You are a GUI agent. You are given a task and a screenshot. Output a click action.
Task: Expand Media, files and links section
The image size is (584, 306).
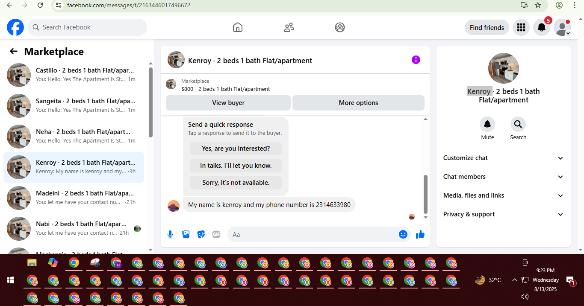pyautogui.click(x=504, y=195)
